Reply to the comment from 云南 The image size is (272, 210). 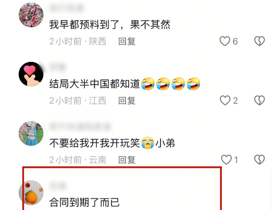(x=127, y=160)
